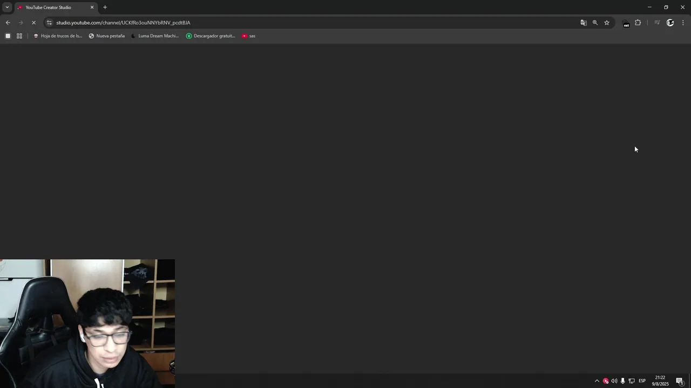Open the 'Nueva pestaña' bookmark

coord(107,36)
